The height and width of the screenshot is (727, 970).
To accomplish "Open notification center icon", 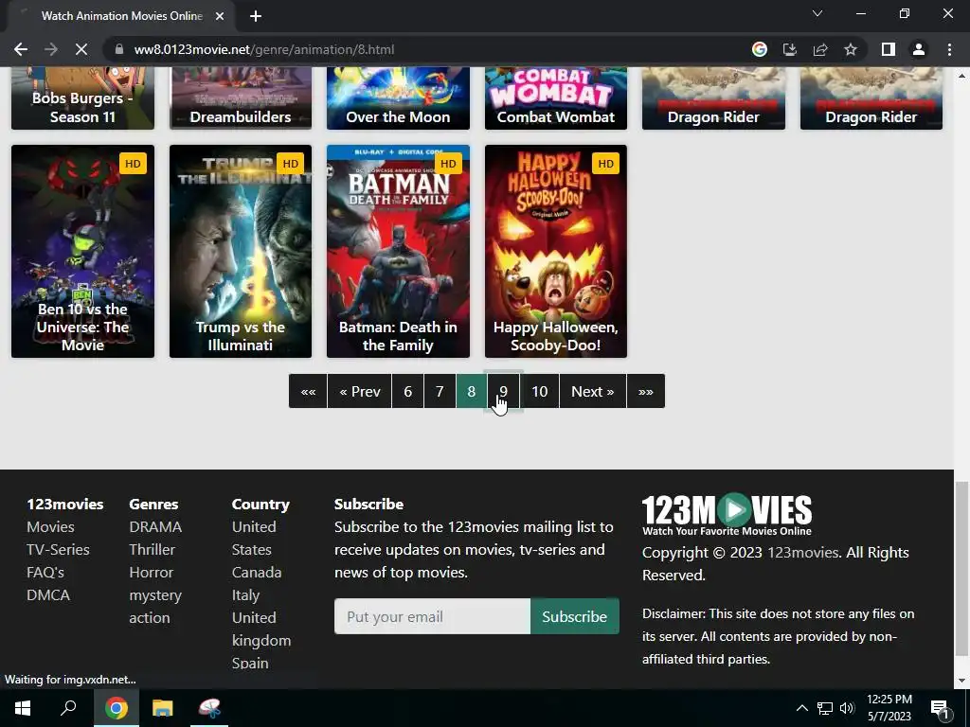I will click(x=939, y=708).
